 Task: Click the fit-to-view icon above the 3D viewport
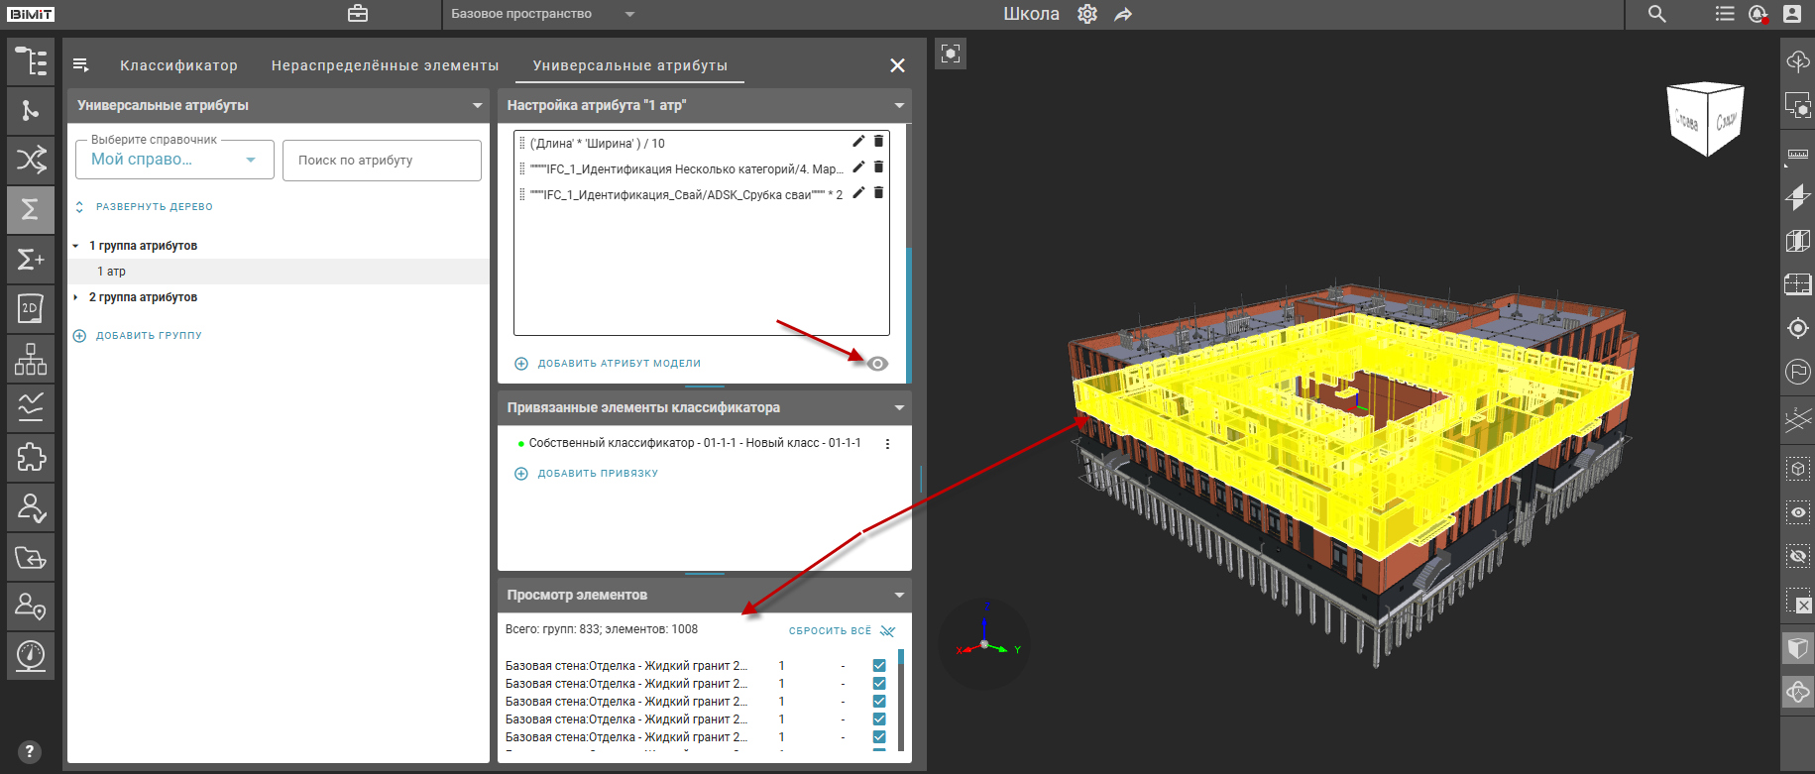click(x=950, y=54)
